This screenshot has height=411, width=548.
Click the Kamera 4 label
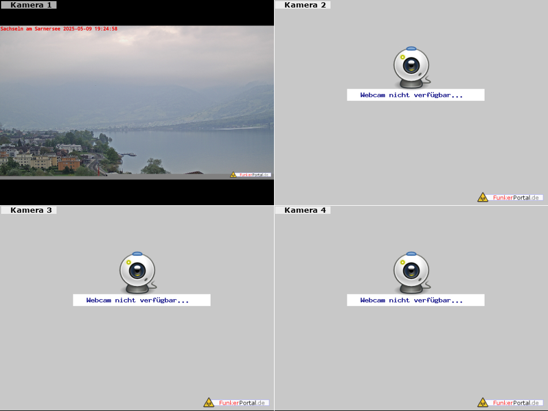coord(303,210)
